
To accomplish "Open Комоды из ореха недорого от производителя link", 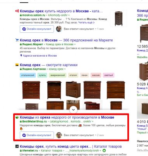I will 67,117.
